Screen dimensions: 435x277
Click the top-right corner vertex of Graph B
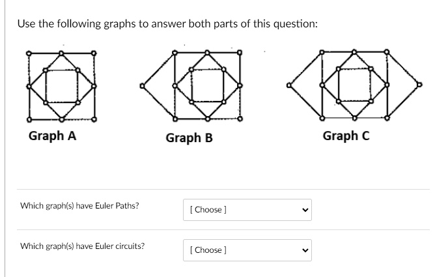pos(240,52)
